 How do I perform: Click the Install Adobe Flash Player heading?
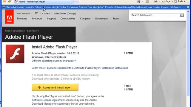tap(54, 47)
